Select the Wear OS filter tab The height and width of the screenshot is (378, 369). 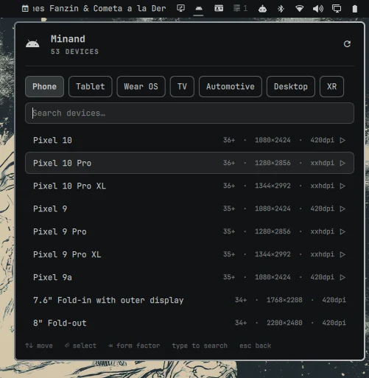click(141, 86)
